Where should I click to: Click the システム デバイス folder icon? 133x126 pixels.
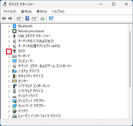click(14, 71)
